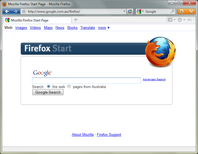This screenshot has width=198, height=154.
Task: Bookmark page with star icon in address bar
Action: click(x=24, y=12)
